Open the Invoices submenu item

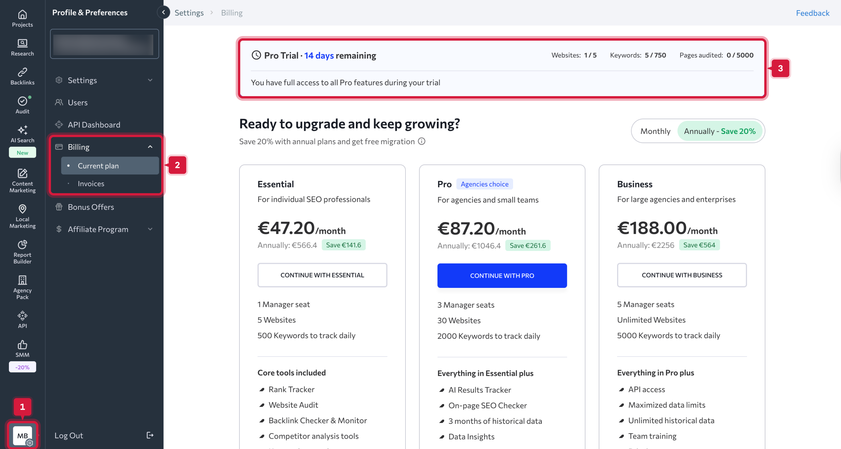tap(91, 184)
